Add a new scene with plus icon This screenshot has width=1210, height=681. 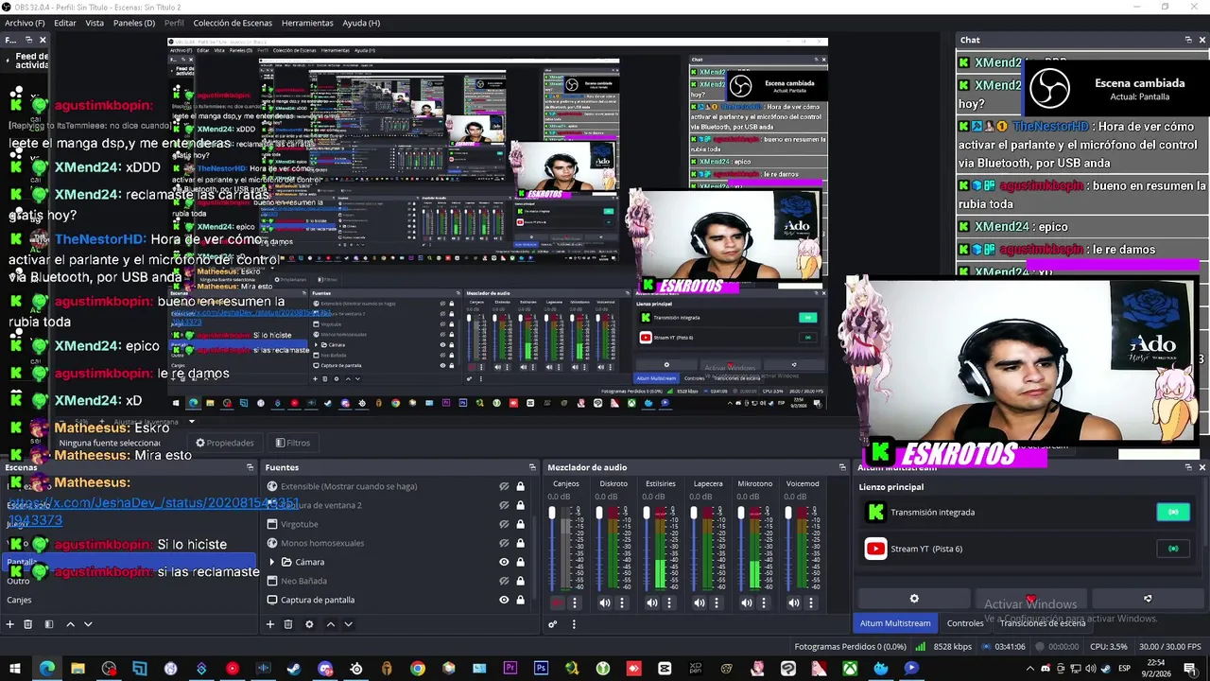(x=10, y=624)
